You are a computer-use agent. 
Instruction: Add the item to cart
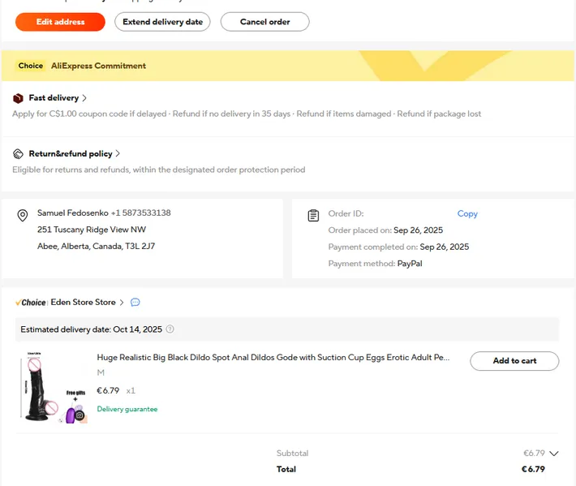pyautogui.click(x=514, y=361)
